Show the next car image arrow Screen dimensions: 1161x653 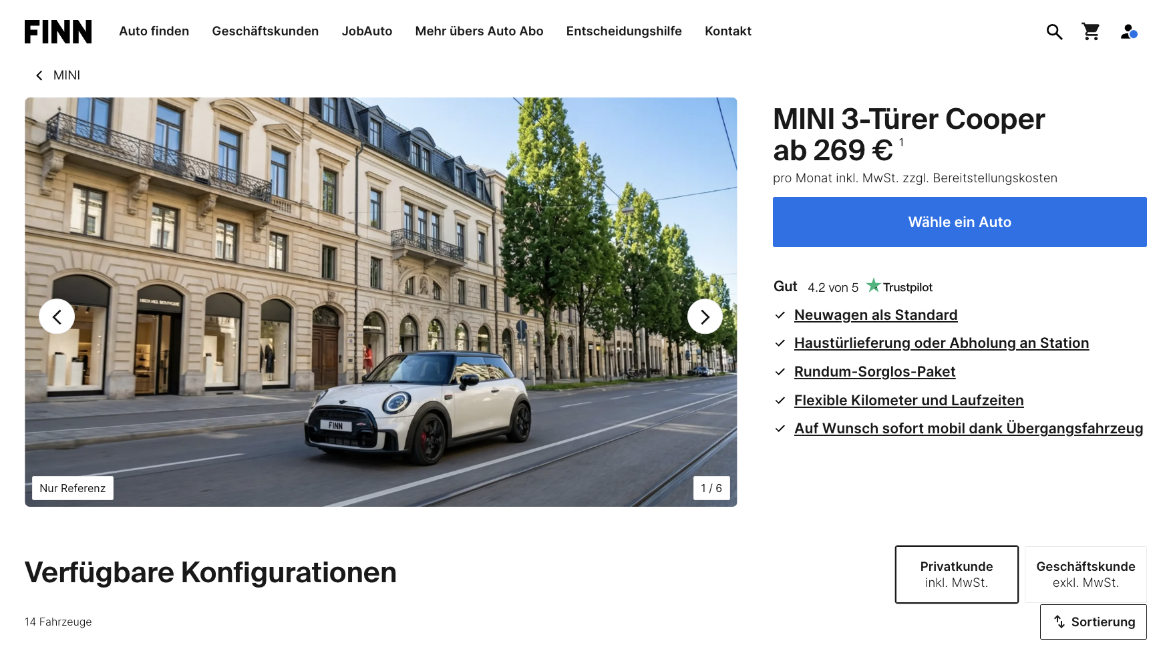(x=705, y=316)
